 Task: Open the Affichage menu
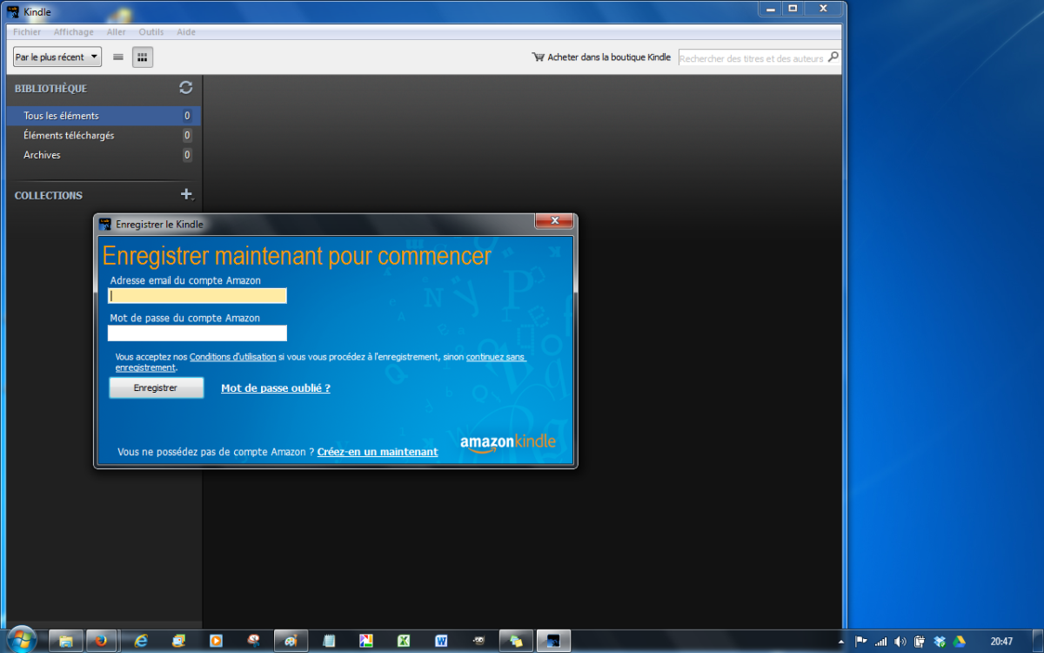74,32
